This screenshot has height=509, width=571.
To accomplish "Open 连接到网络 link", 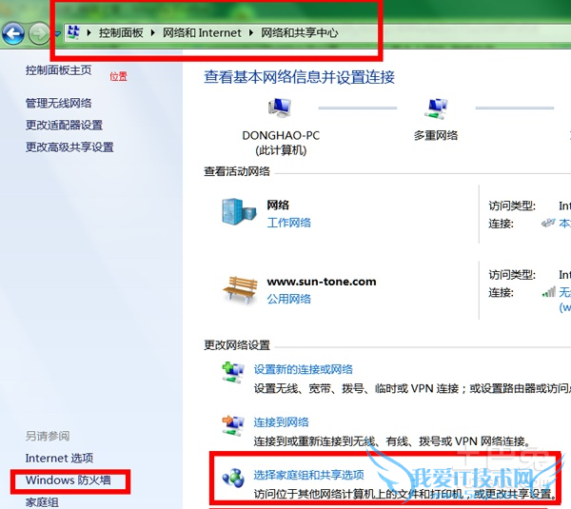I will coord(281,422).
